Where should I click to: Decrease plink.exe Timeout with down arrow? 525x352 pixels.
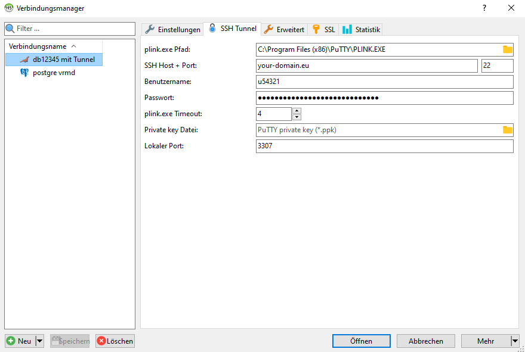(x=297, y=117)
